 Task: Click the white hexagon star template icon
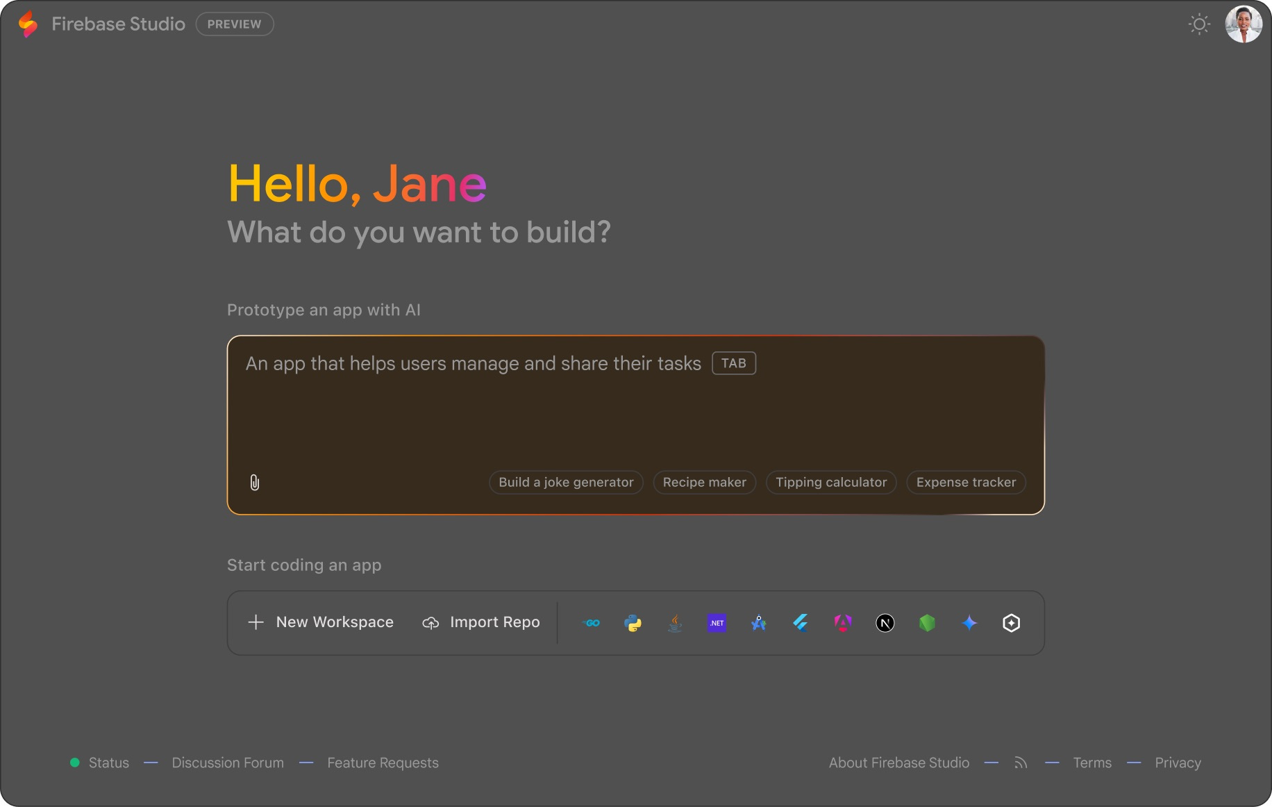point(1012,623)
